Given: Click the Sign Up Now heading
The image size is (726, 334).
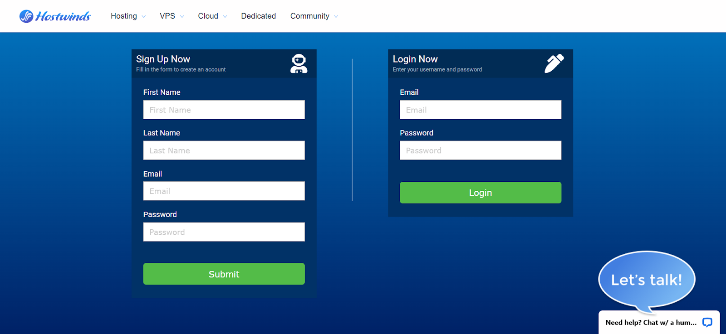Looking at the screenshot, I should pos(163,59).
